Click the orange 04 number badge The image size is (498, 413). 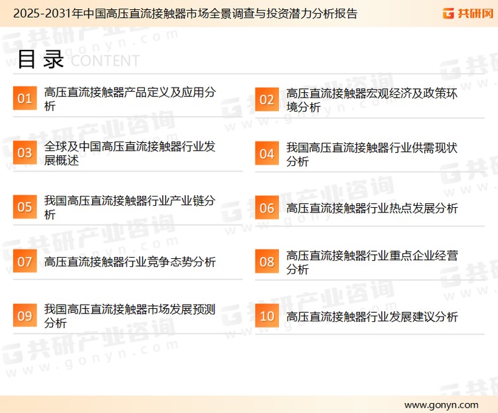267,154
